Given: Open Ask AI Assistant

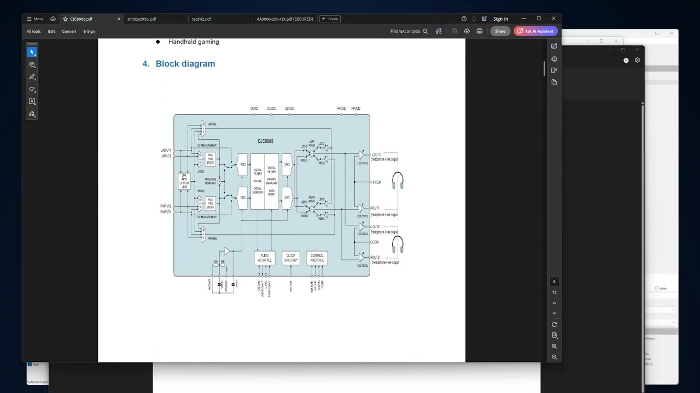Looking at the screenshot, I should [x=535, y=31].
